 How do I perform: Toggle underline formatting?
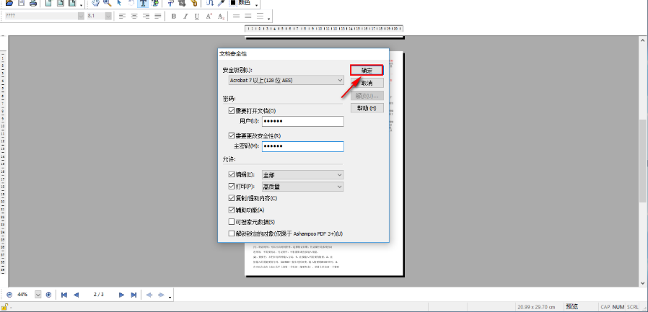pos(197,16)
